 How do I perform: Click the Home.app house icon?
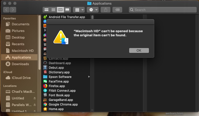tap(45, 109)
